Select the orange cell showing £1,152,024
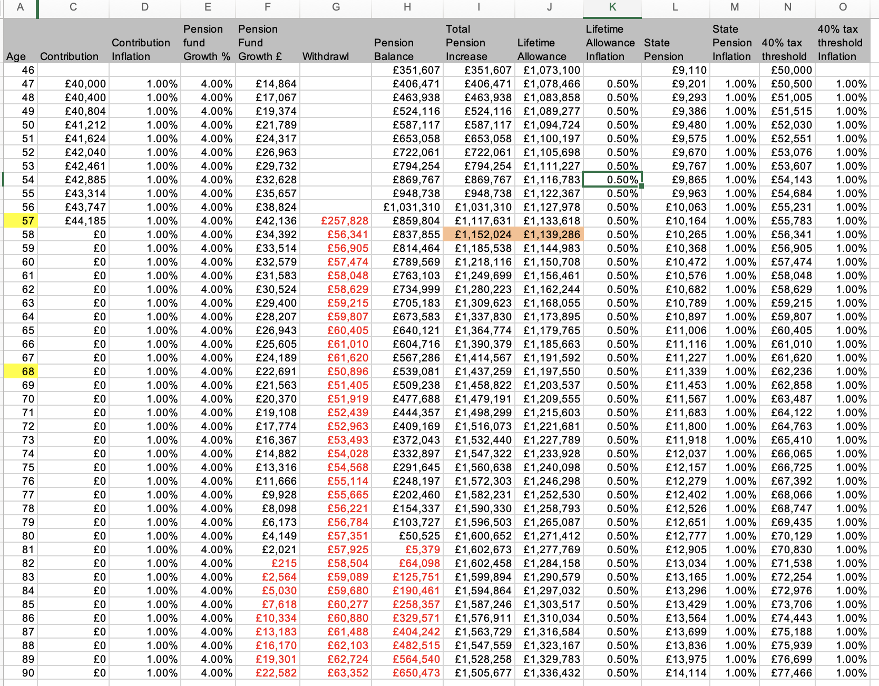 [x=478, y=234]
